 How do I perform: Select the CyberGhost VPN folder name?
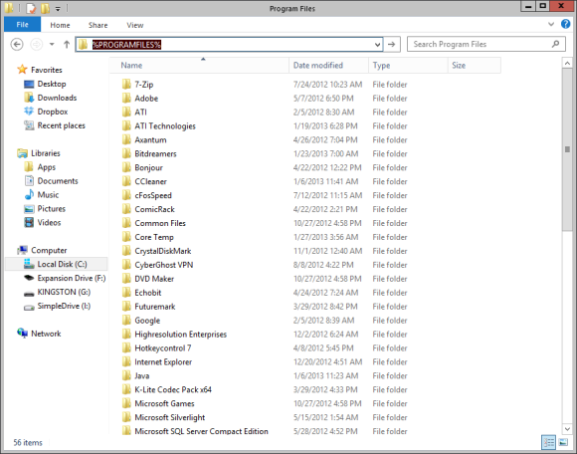click(164, 265)
